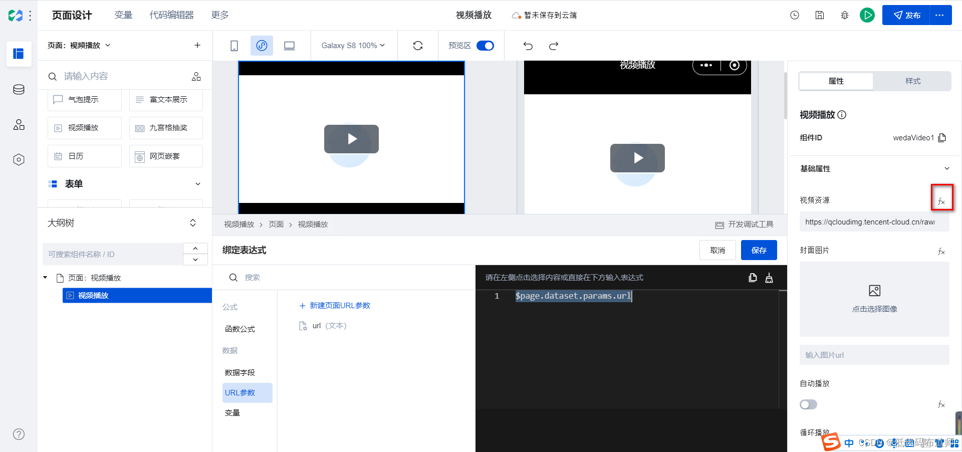
Task: Click the component library icon in search row
Action: coord(196,76)
